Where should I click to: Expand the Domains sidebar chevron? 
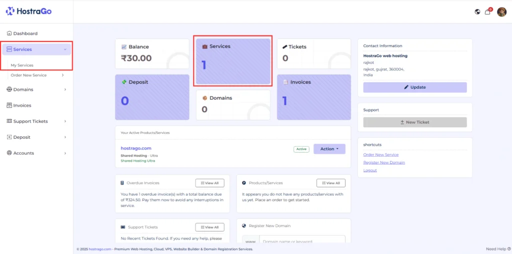pyautogui.click(x=65, y=89)
